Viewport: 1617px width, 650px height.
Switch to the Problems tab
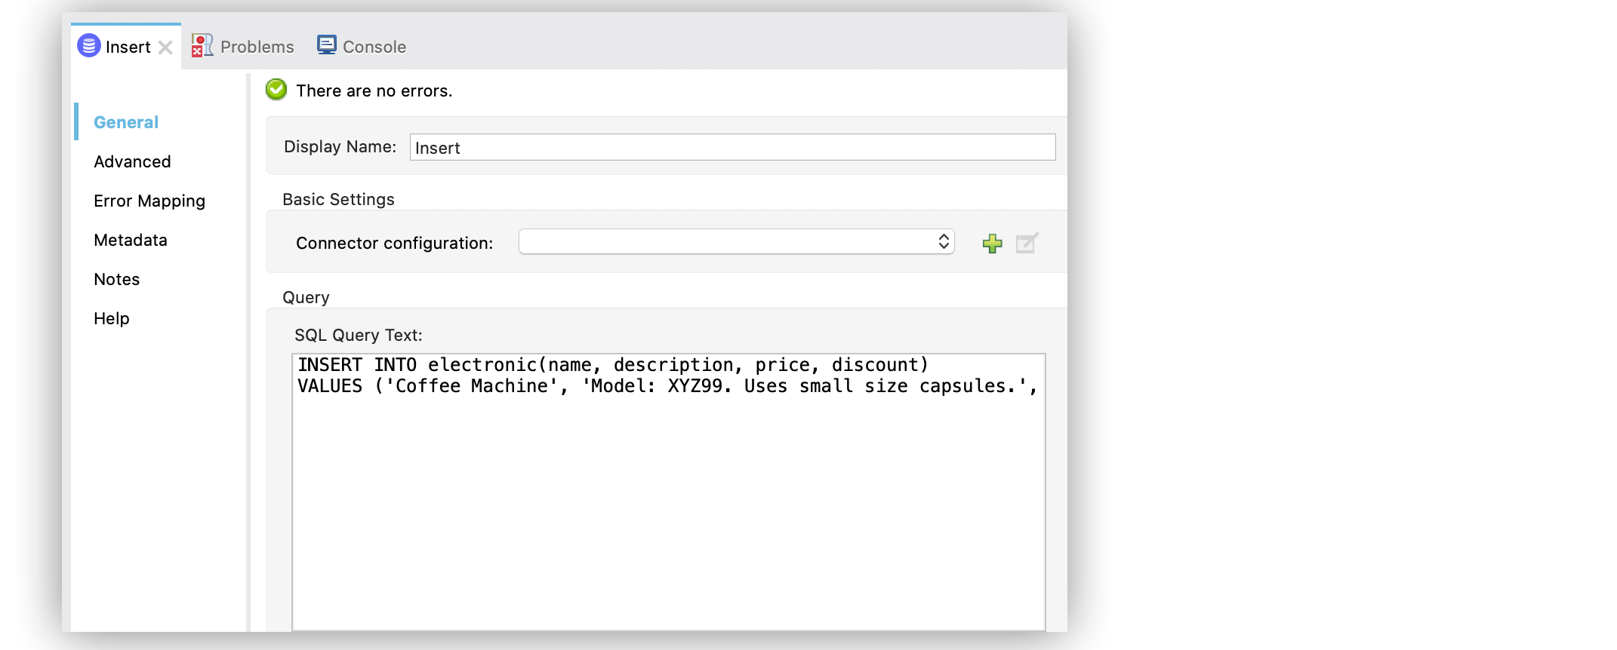coord(257,47)
